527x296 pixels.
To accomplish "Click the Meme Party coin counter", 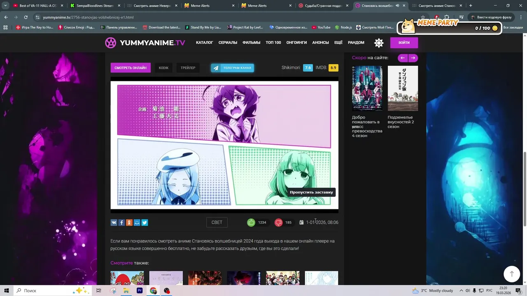I will coord(486,28).
